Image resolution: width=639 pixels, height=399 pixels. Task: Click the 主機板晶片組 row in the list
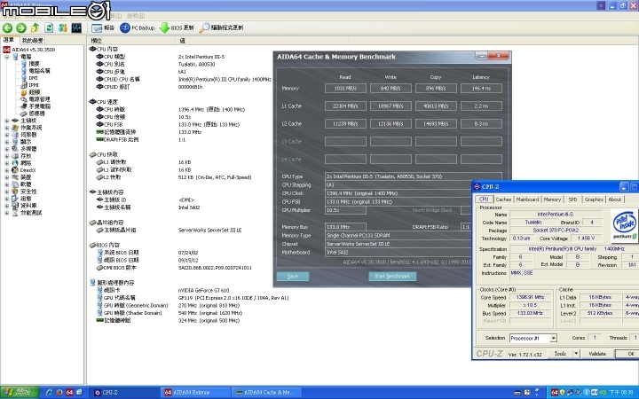pos(170,230)
